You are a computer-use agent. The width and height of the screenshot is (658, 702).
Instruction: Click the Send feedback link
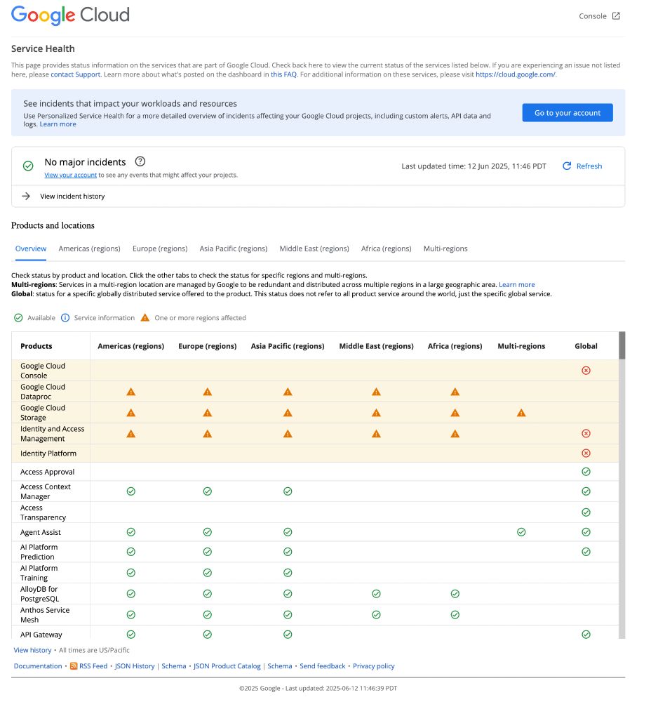click(x=323, y=666)
